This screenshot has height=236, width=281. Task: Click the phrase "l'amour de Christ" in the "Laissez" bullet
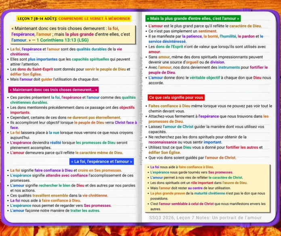(178, 127)
